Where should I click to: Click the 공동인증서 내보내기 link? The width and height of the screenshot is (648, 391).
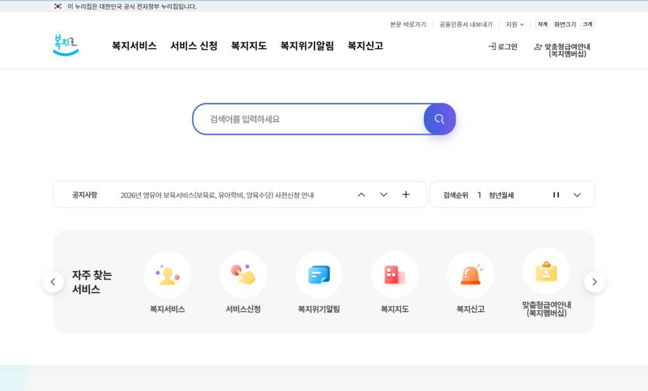coord(466,25)
